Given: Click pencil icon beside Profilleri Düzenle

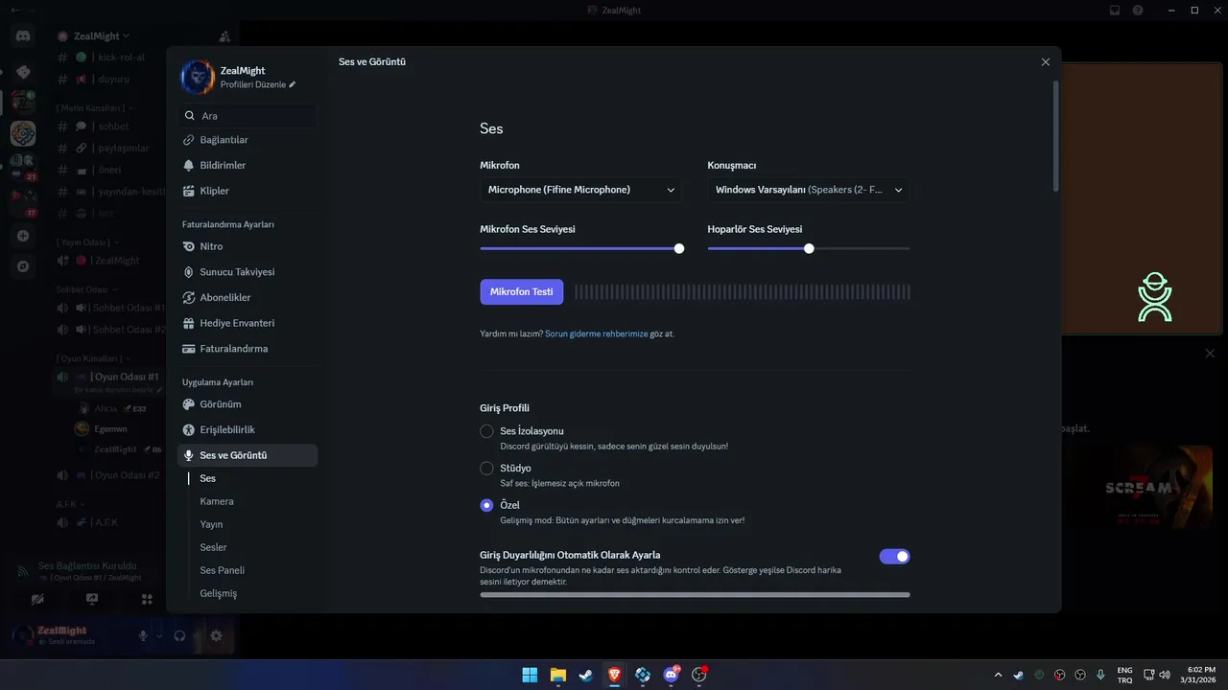Looking at the screenshot, I should pos(293,84).
